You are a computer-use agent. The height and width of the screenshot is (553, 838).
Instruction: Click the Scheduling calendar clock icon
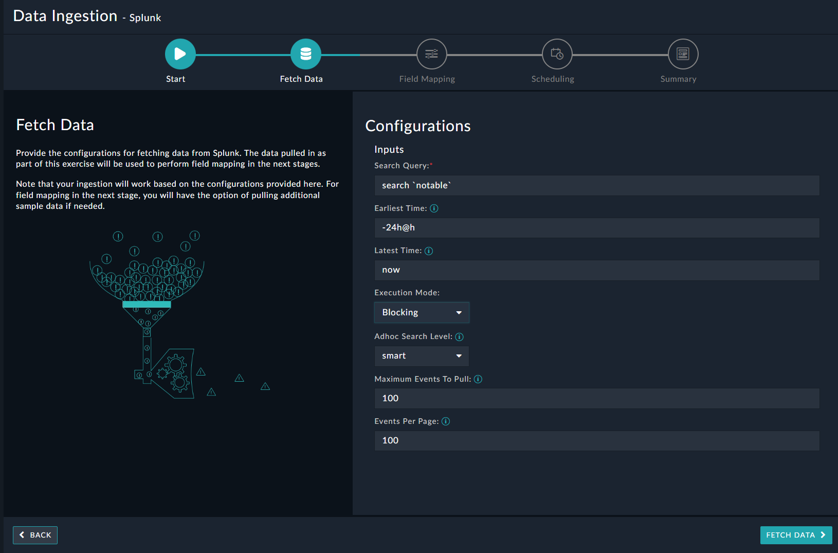tap(557, 54)
